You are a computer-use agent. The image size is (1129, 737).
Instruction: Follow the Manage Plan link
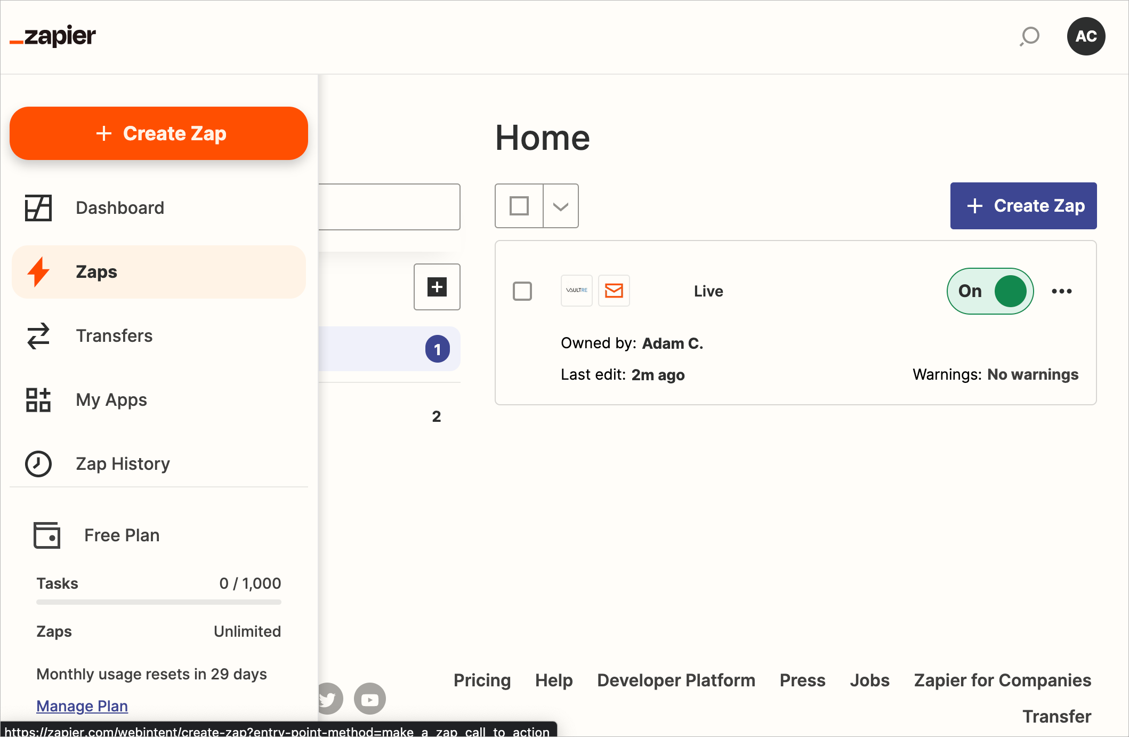pos(82,706)
